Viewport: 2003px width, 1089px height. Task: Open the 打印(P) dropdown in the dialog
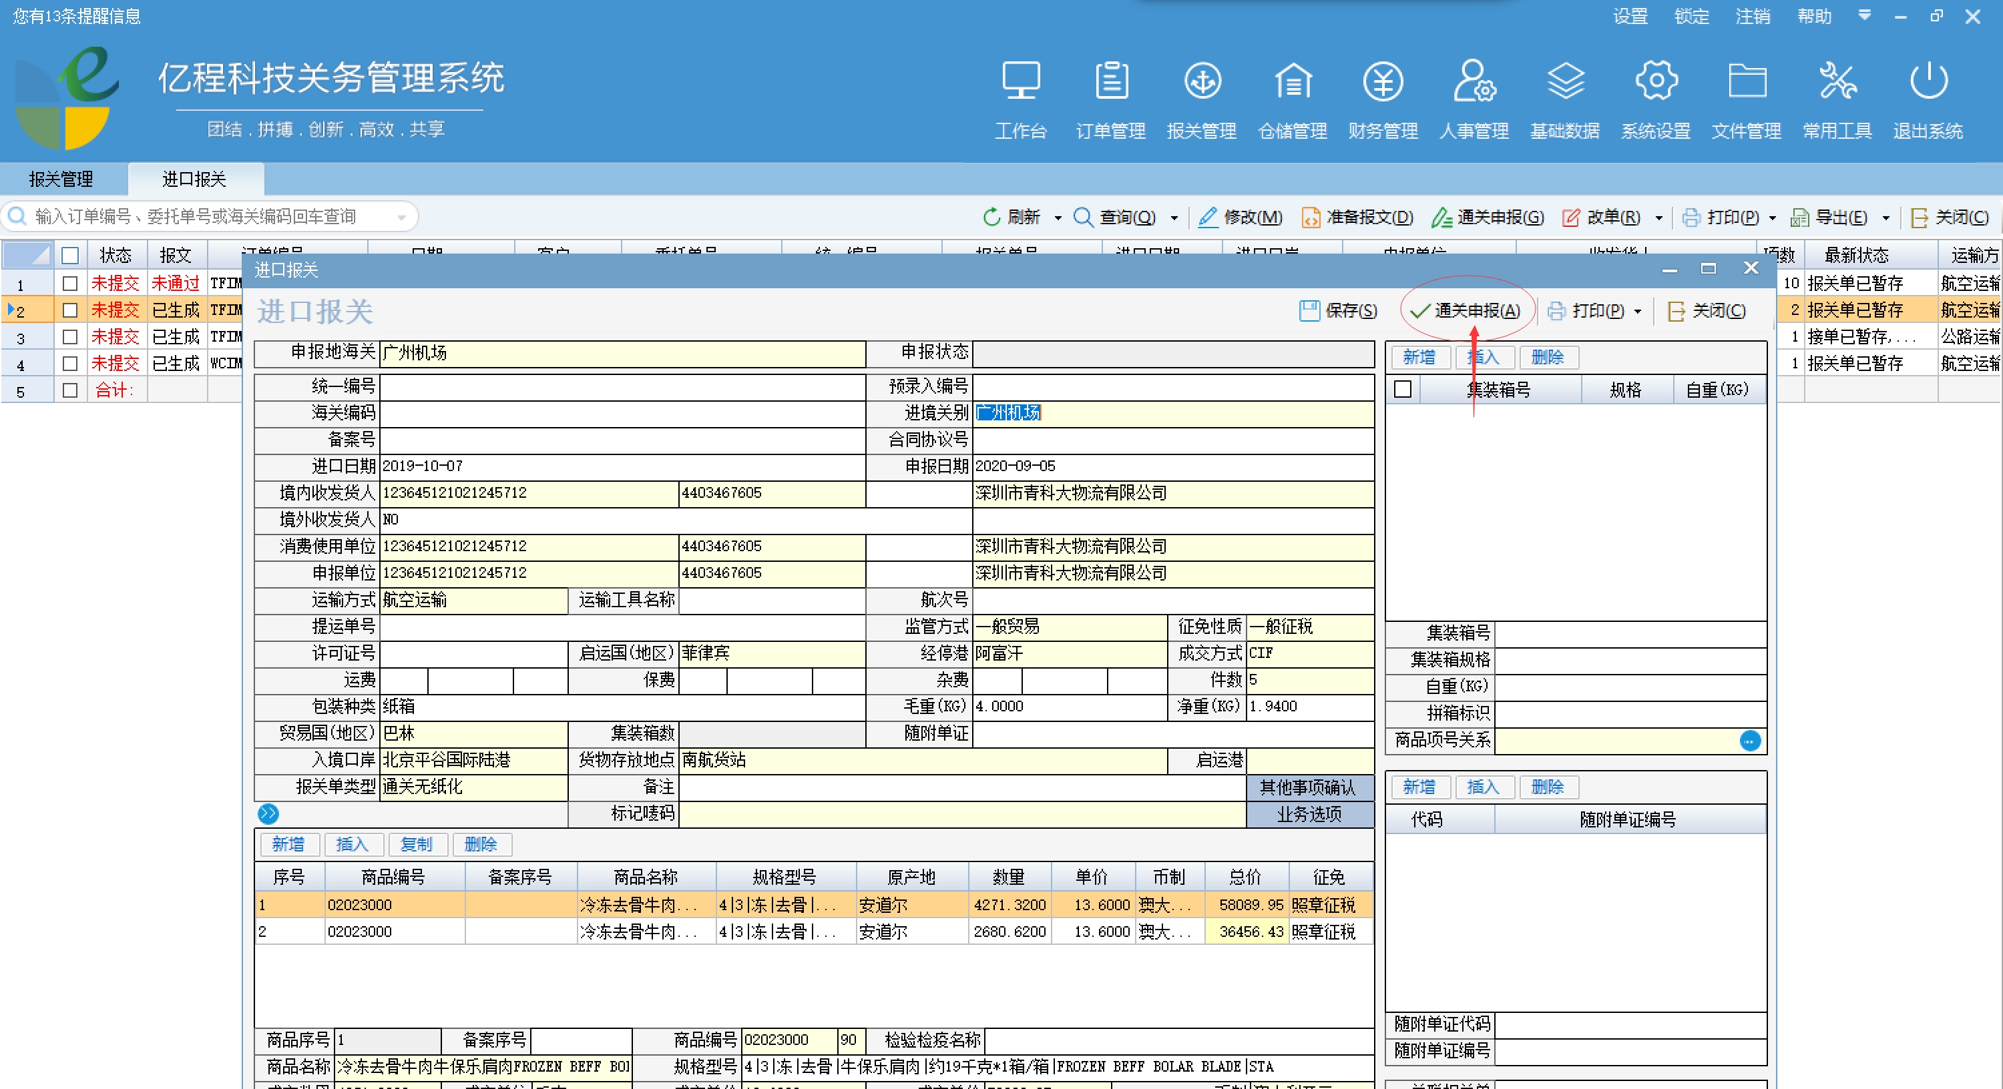tap(1638, 311)
